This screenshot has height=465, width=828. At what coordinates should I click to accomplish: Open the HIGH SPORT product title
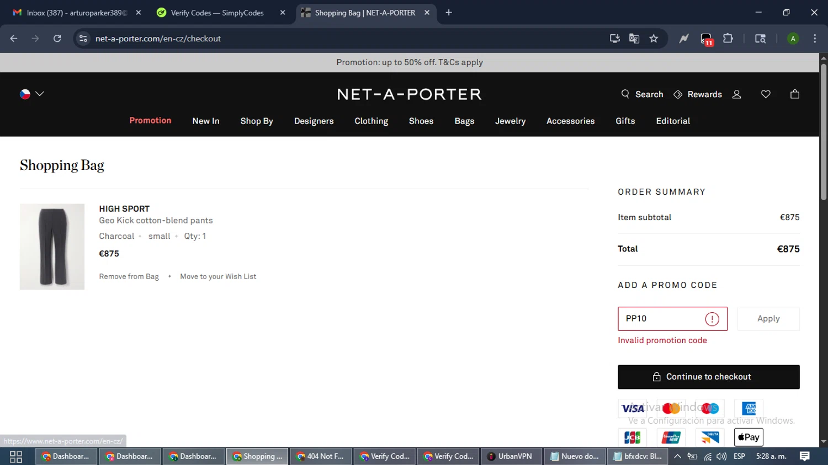point(124,209)
